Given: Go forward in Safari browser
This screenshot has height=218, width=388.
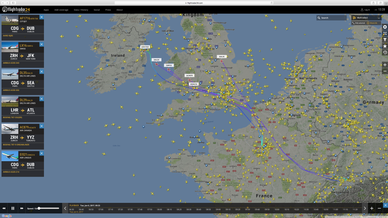Looking at the screenshot, I should (7, 3).
